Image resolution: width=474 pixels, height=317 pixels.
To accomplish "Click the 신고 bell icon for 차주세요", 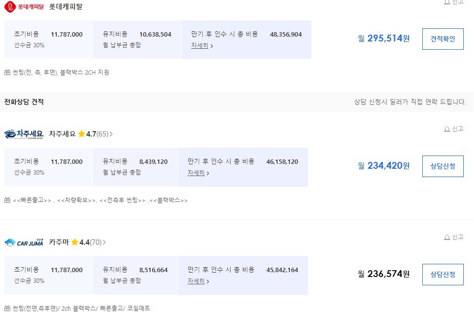I will click(x=447, y=129).
